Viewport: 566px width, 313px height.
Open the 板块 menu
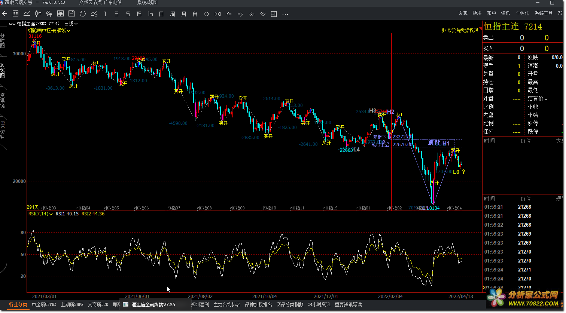(477, 13)
